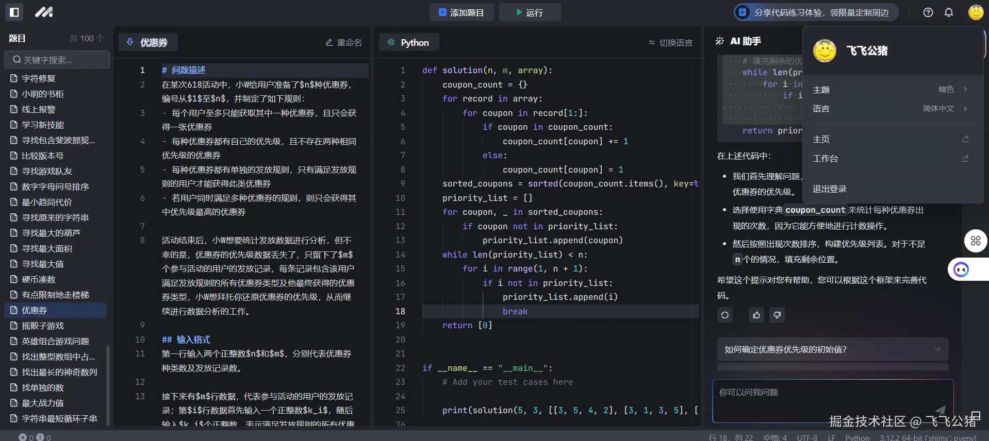Click the UTF-8 encoding status entry
Screen dimensions: 989x441
[807, 437]
